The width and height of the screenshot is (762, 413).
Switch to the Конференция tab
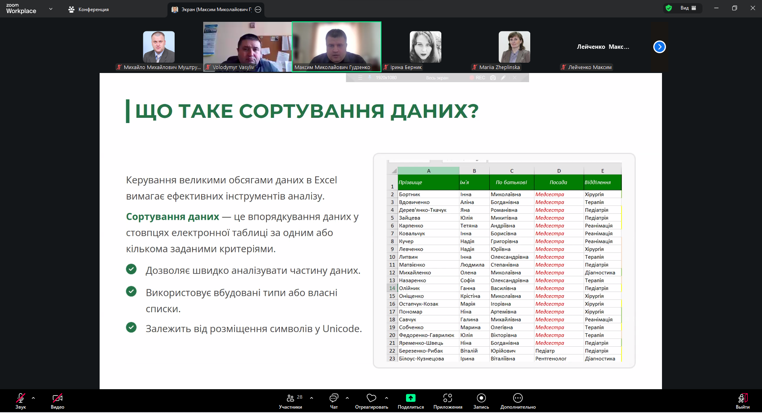[x=89, y=9]
